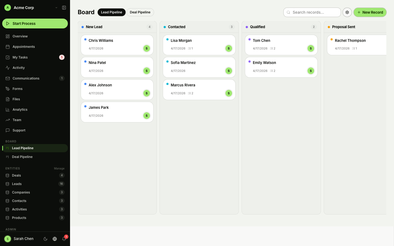The width and height of the screenshot is (394, 246).
Task: Toggle dark mode with the moon icon
Action: 45,239
